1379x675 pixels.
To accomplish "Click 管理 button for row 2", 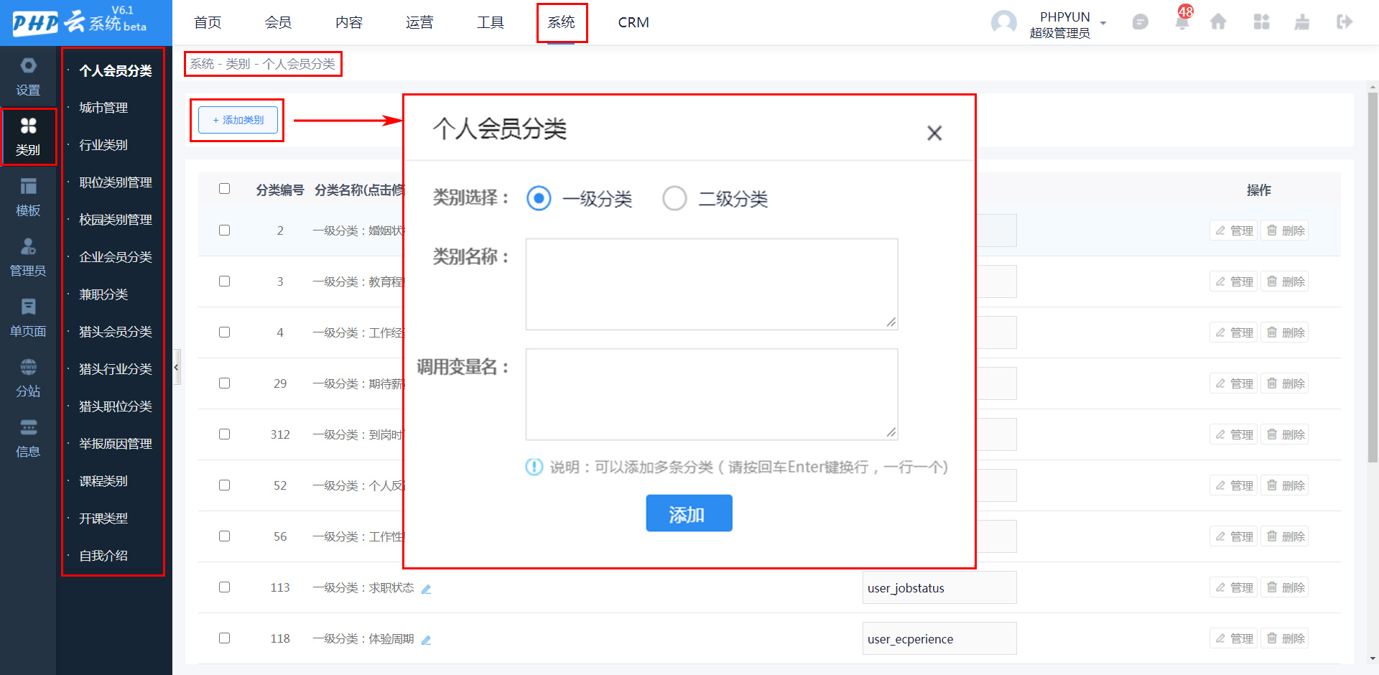I will pyautogui.click(x=1234, y=231).
